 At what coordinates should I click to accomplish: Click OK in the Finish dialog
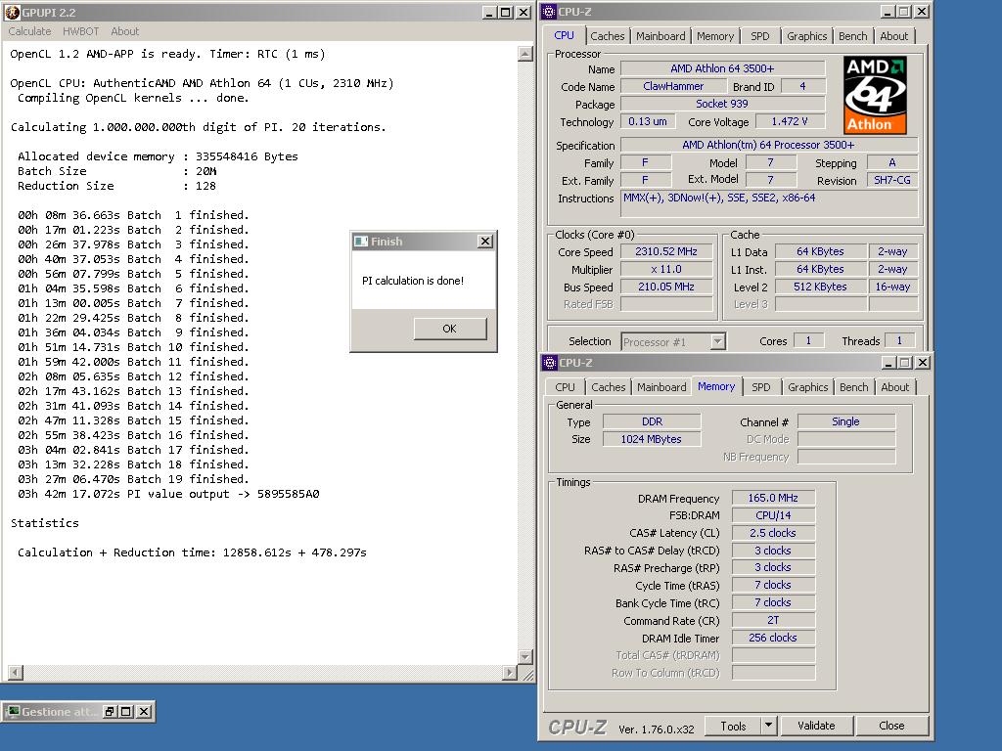(450, 329)
